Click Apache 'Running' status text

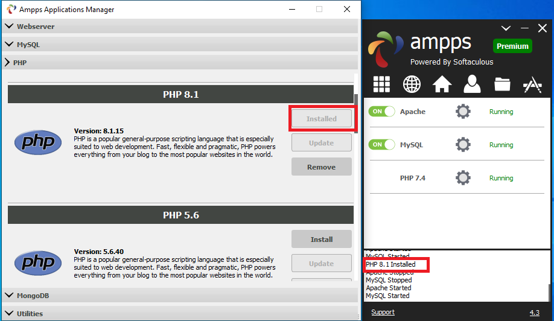501,112
